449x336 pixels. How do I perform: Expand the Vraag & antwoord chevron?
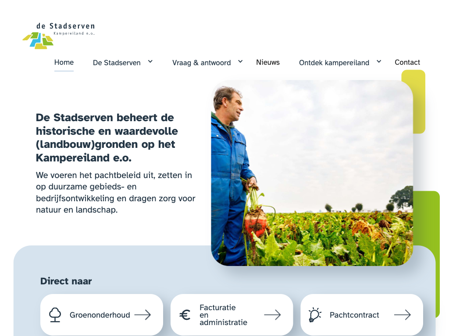241,61
